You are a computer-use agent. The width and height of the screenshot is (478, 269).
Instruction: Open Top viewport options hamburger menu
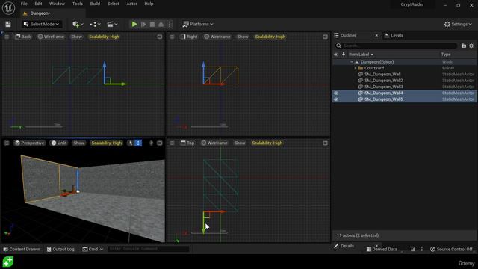coord(173,143)
